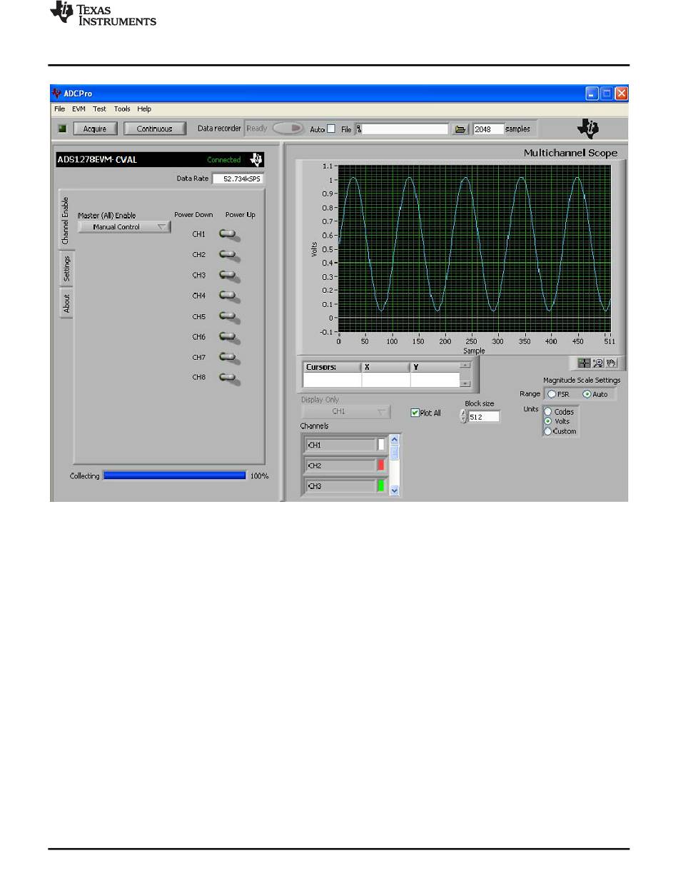Click the Data Rate value field
The height and width of the screenshot is (886, 678).
pos(238,178)
